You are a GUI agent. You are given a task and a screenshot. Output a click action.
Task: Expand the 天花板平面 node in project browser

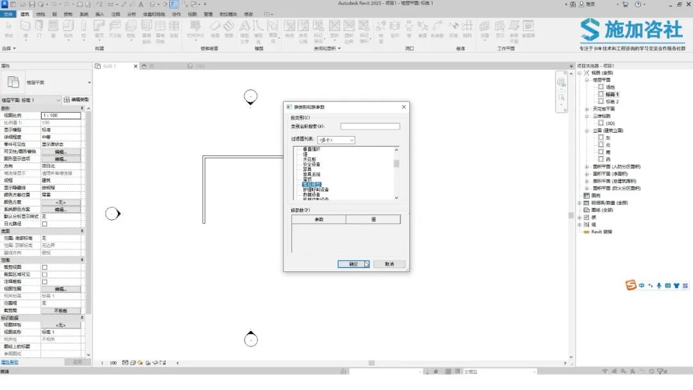point(587,108)
